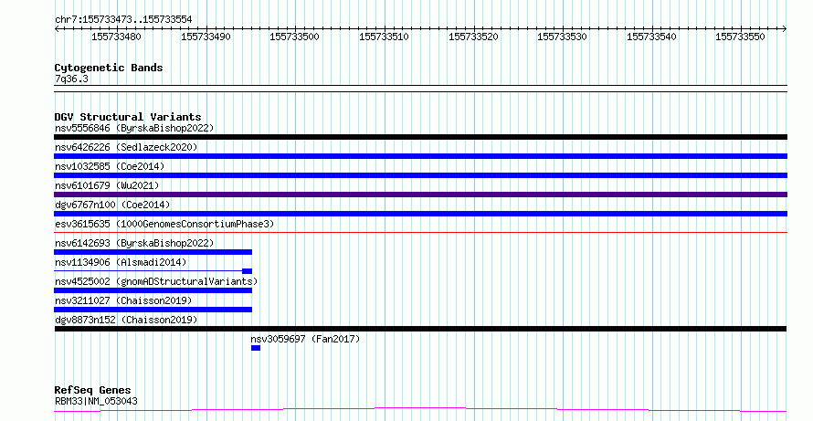
Task: Open the RBM33|NM_053043 gene label
Action: click(96, 401)
